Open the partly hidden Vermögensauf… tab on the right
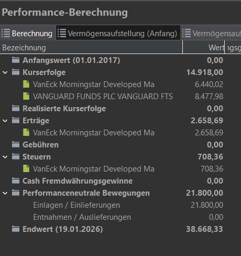 tap(211, 33)
